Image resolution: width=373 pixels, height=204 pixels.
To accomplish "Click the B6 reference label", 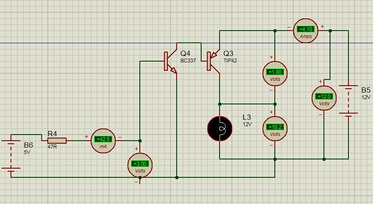I will (x=28, y=145).
